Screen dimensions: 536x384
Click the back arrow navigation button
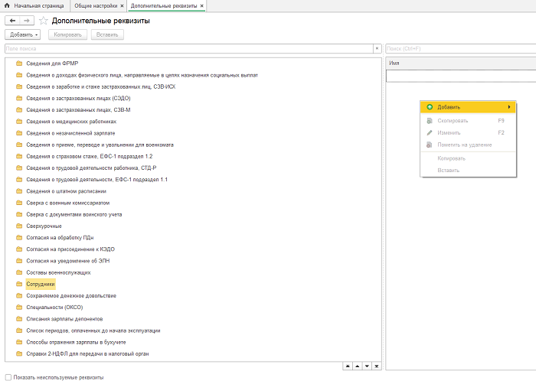coord(12,21)
